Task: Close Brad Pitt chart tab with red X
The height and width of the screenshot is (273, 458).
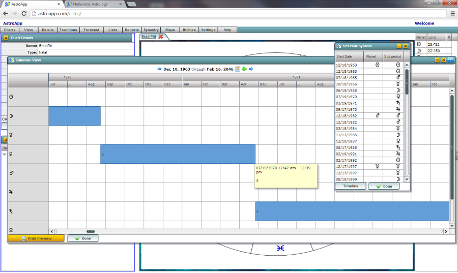Action: pos(161,37)
